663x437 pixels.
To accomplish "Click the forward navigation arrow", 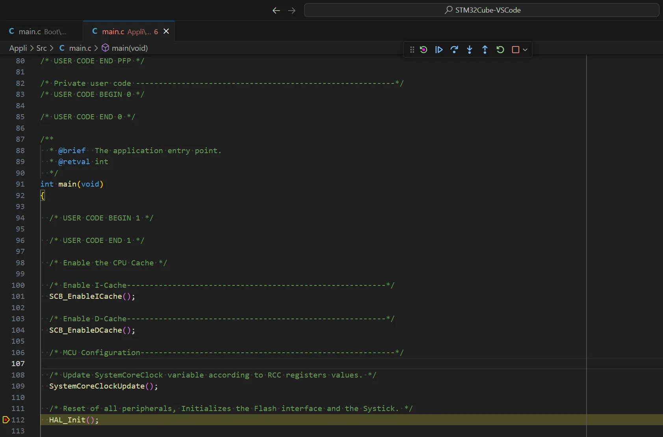I will coord(292,11).
